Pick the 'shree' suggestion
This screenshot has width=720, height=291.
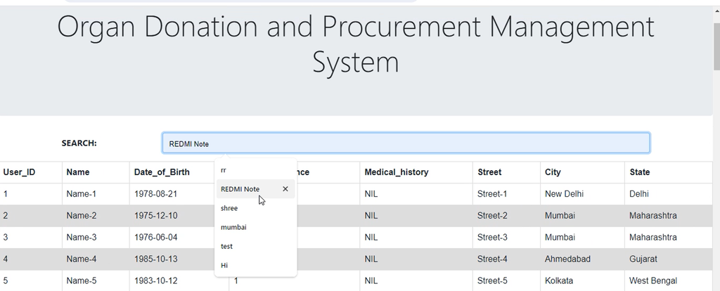[255, 208]
